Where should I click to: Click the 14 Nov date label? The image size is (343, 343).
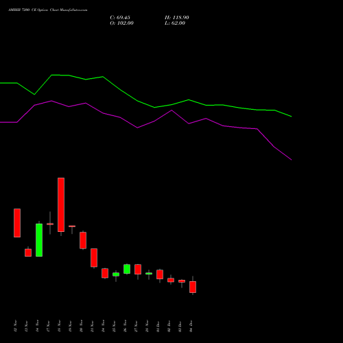point(37,326)
